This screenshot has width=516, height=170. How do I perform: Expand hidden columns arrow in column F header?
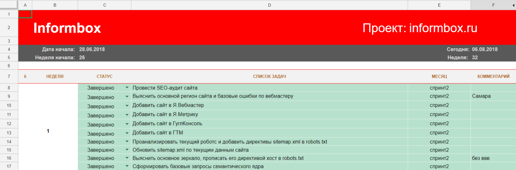pos(513,5)
